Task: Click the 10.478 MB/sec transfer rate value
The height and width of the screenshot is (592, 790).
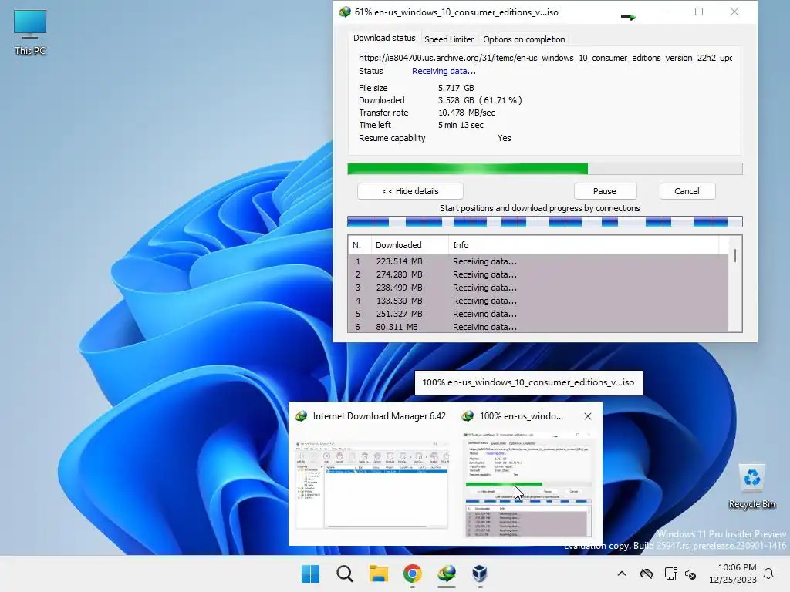Action: [x=467, y=113]
